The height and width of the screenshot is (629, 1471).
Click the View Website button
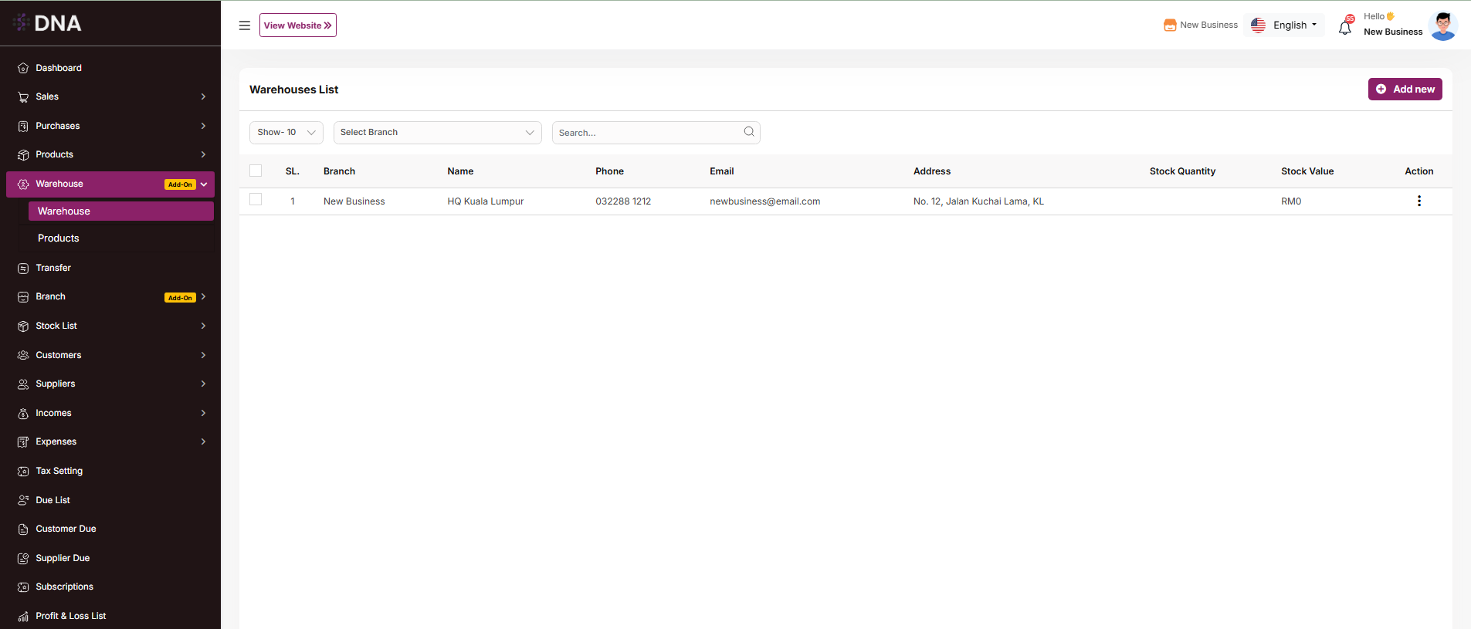point(297,25)
